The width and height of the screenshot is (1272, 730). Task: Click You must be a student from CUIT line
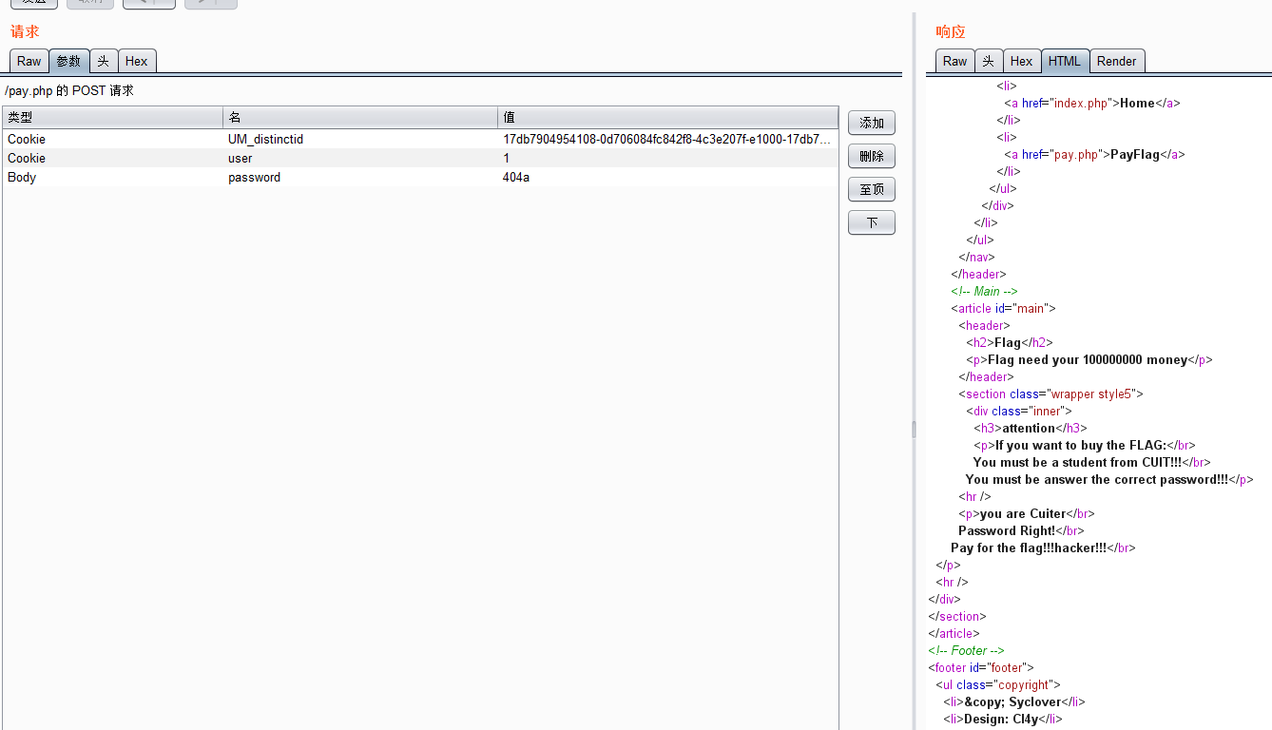click(x=1078, y=462)
